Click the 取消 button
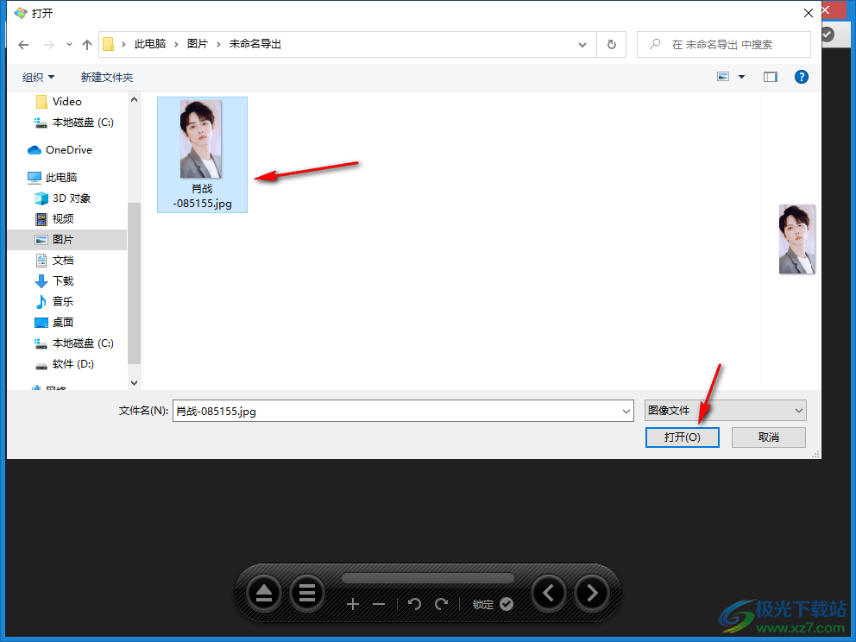This screenshot has width=856, height=642. point(768,437)
